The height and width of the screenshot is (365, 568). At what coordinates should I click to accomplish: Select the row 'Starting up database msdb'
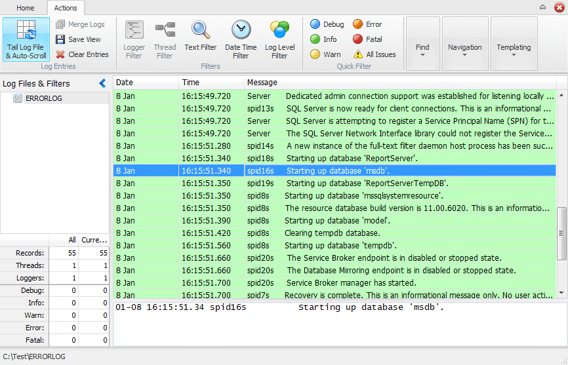[335, 171]
